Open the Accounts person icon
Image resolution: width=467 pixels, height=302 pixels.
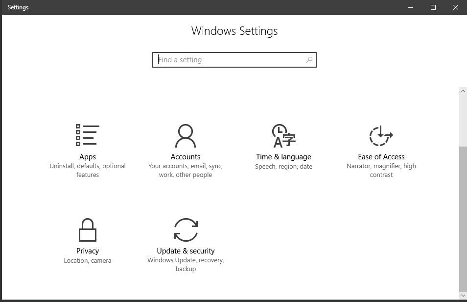click(185, 136)
